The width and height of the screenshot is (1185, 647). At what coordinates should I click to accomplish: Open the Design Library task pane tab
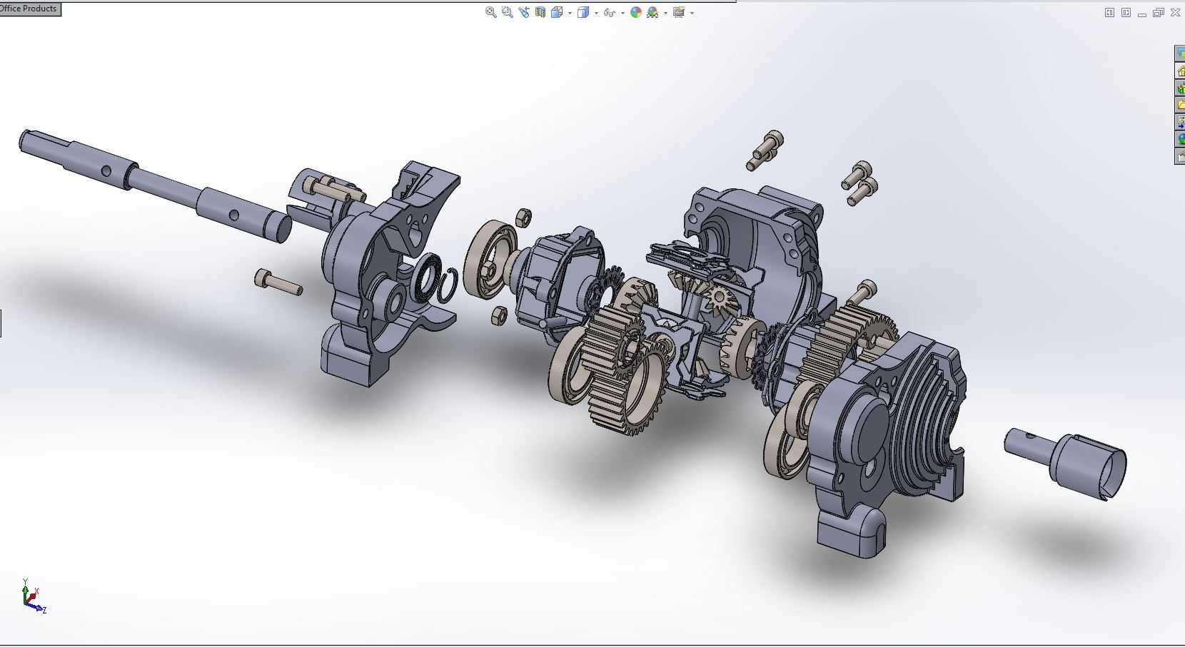click(1180, 88)
